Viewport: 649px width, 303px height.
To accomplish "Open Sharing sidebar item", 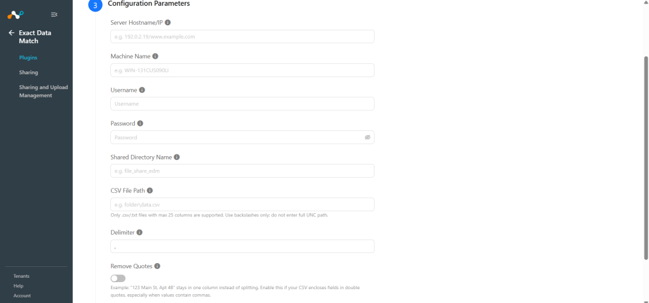I will click(x=29, y=72).
